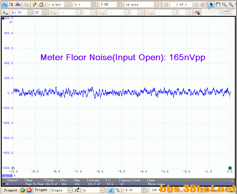
Task: Click the 'Average' column header
Action: point(94,180)
